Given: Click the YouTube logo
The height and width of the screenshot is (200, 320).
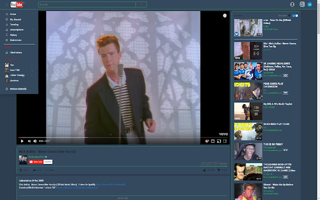Looking at the screenshot, I should [16, 4].
